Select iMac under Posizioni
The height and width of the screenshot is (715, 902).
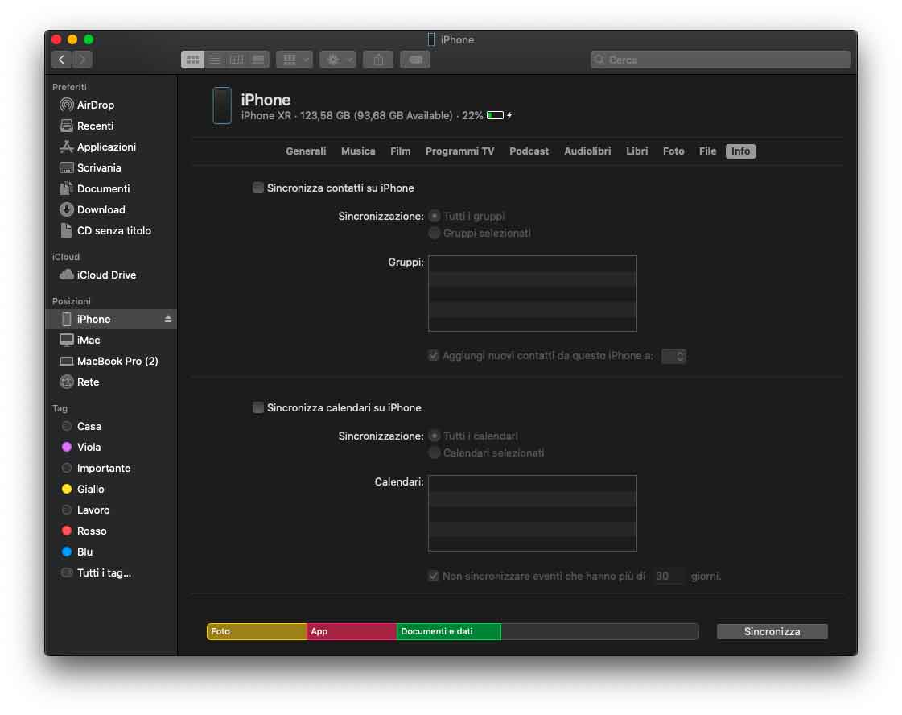coord(110,340)
